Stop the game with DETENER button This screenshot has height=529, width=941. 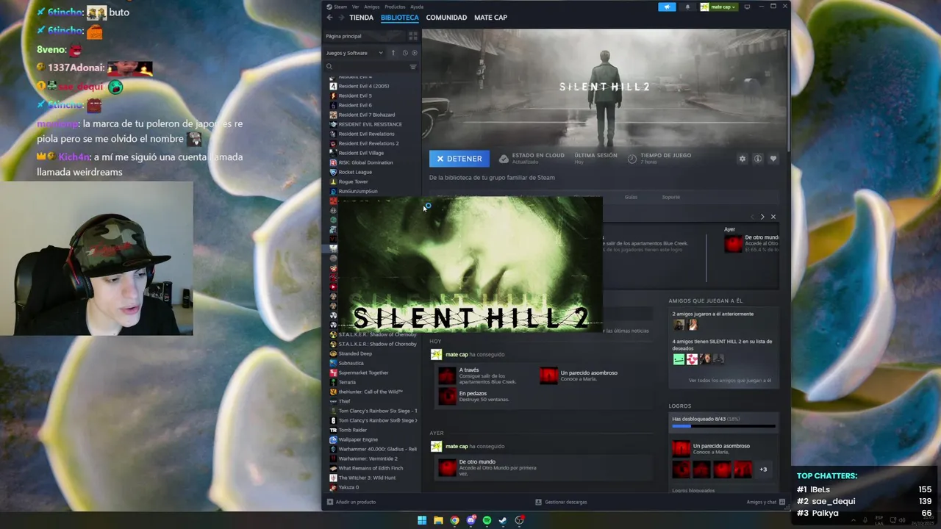pyautogui.click(x=459, y=159)
